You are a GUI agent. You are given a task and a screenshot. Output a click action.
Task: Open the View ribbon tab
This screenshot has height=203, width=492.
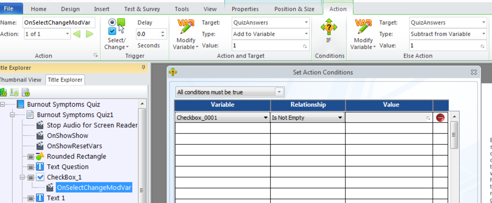(x=210, y=9)
